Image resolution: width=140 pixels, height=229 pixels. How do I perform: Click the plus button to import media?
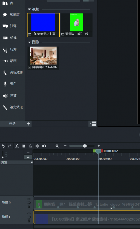point(28,124)
